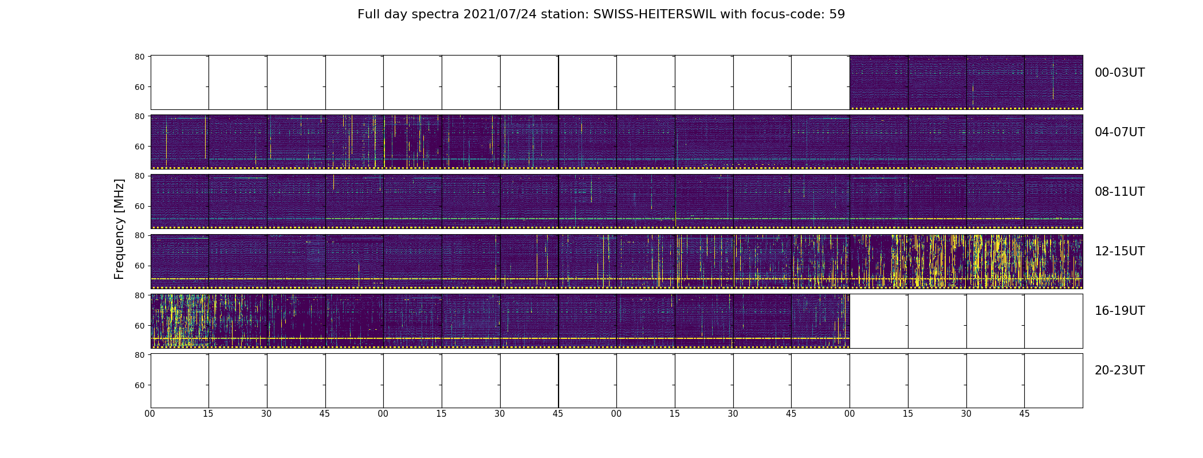Click the '60' tick on the 04-07UT axis
Viewport: 1203px width, 458px height.
139,147
